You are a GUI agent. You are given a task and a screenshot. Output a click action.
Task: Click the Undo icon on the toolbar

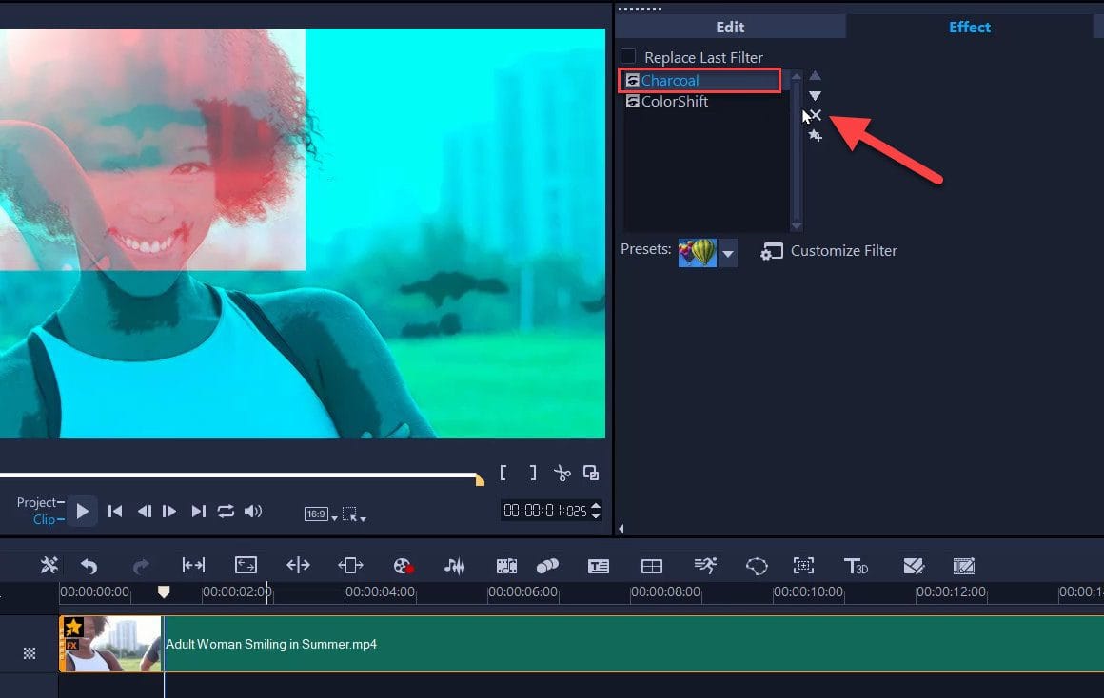pyautogui.click(x=89, y=565)
